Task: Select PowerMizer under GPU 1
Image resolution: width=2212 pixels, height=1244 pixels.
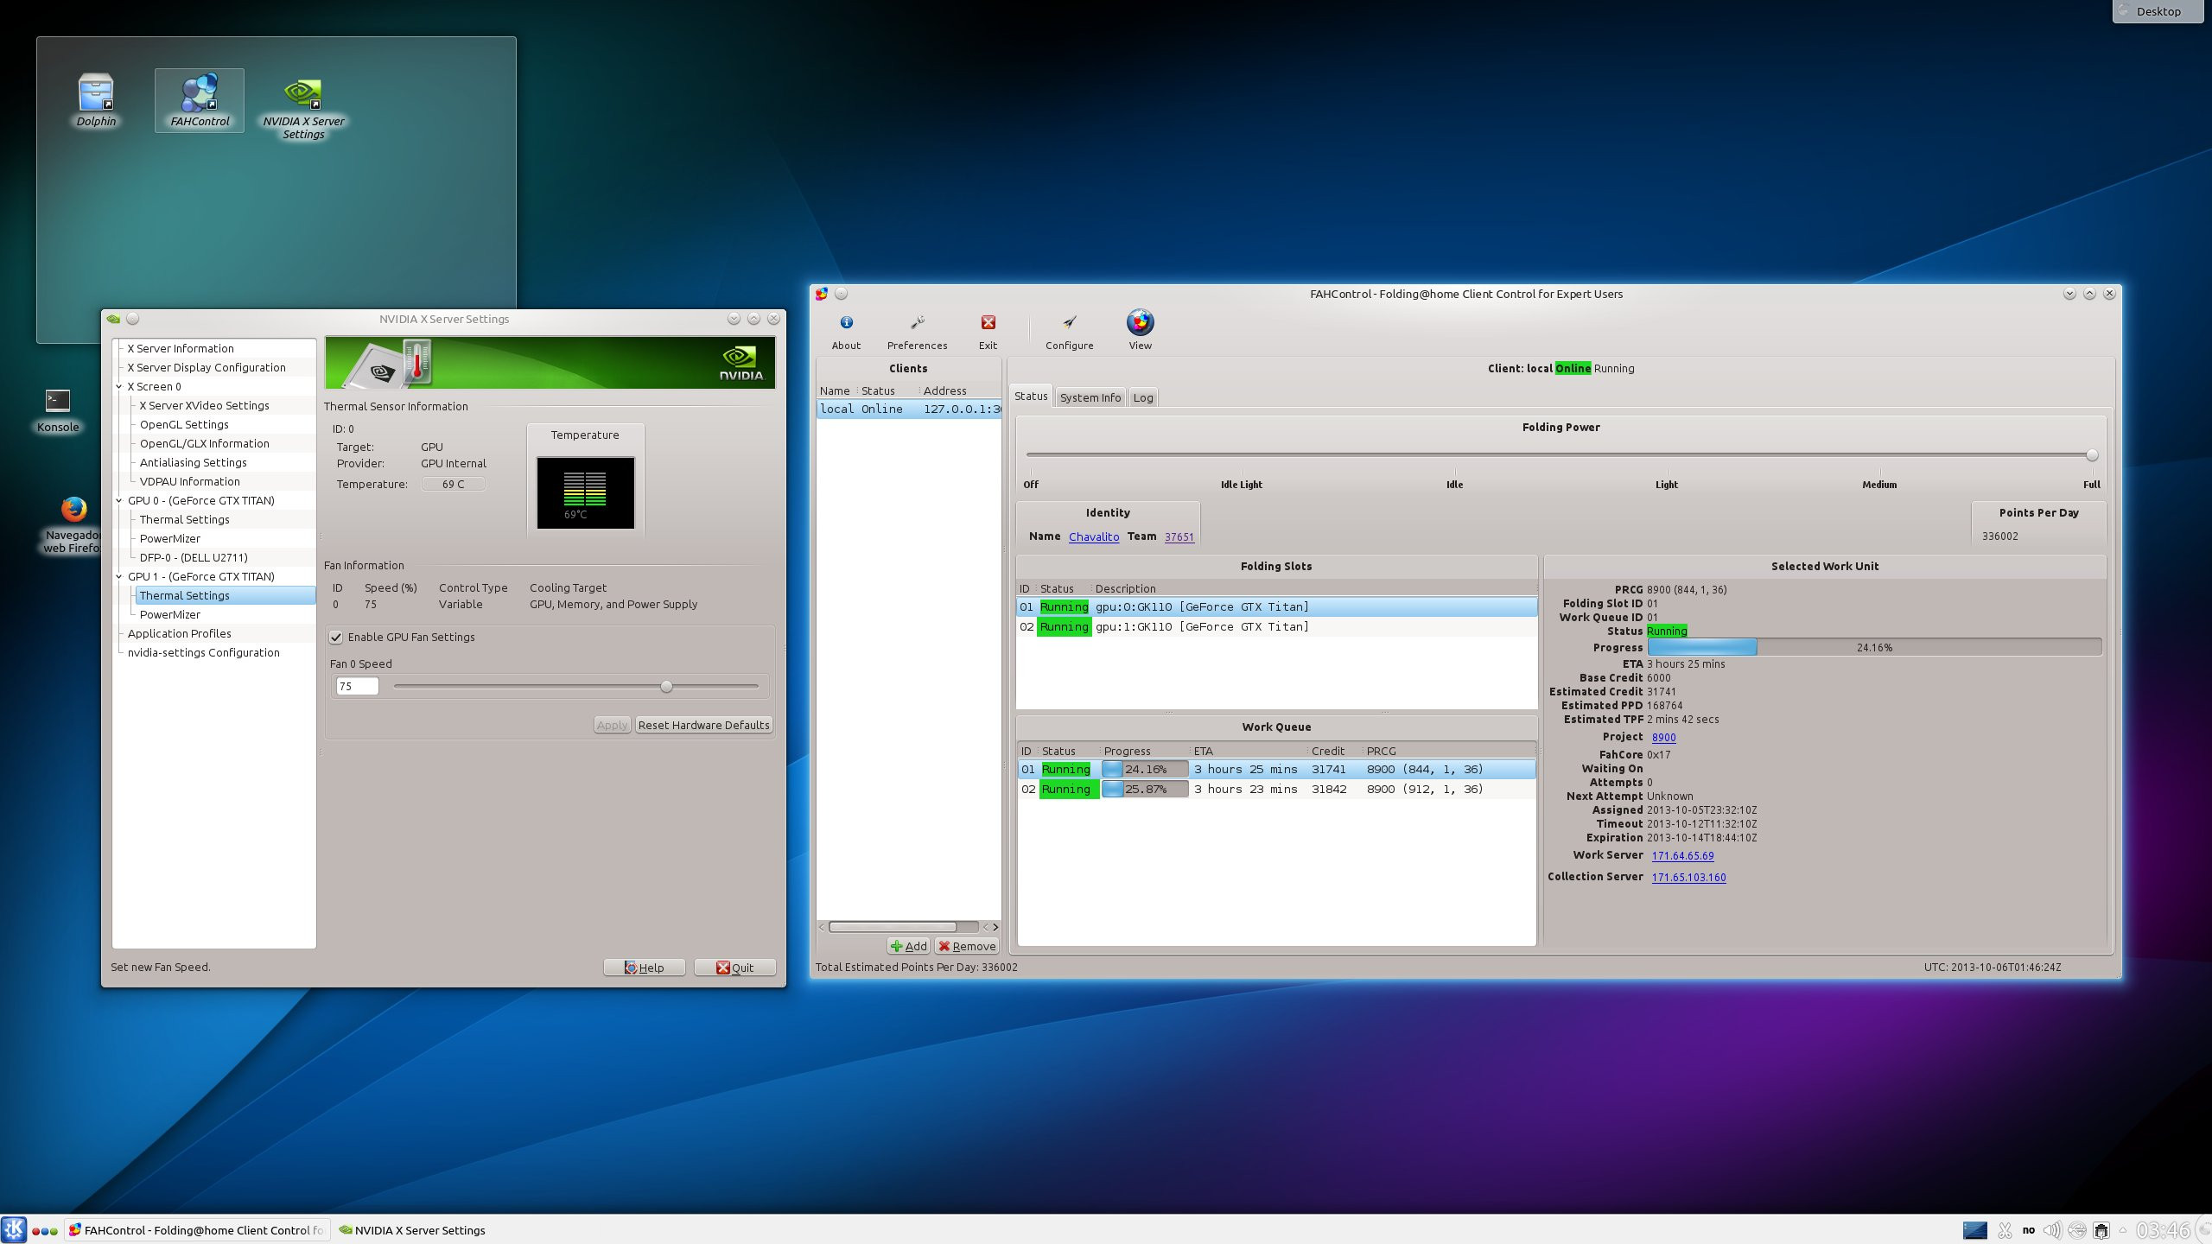Action: [169, 614]
